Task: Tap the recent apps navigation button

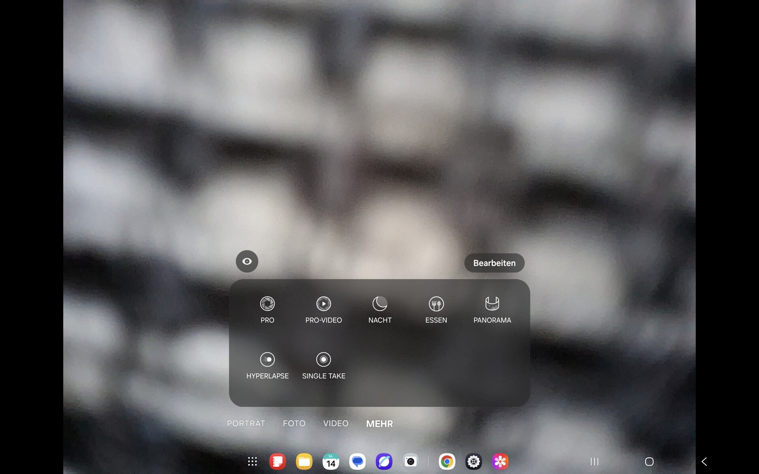Action: 594,461
